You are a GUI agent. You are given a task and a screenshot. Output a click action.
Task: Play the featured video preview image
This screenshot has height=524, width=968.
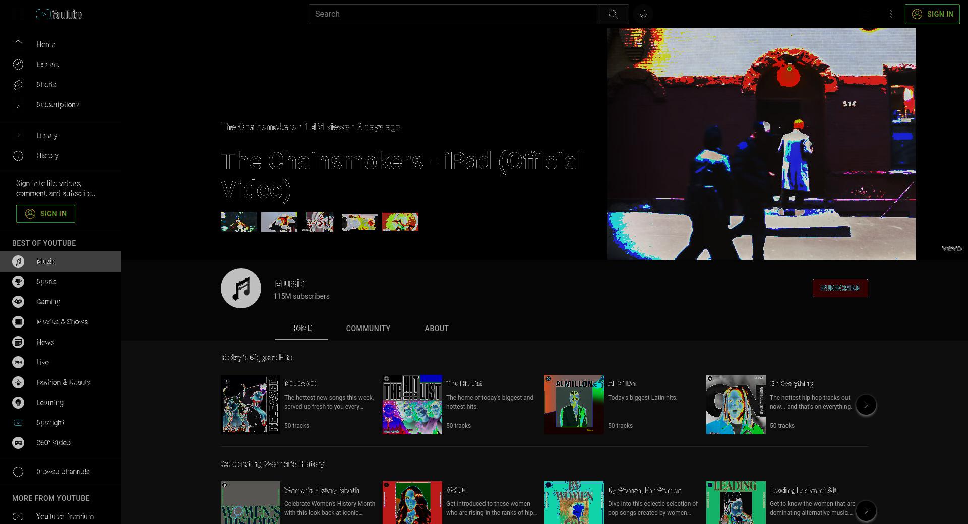[x=761, y=144]
